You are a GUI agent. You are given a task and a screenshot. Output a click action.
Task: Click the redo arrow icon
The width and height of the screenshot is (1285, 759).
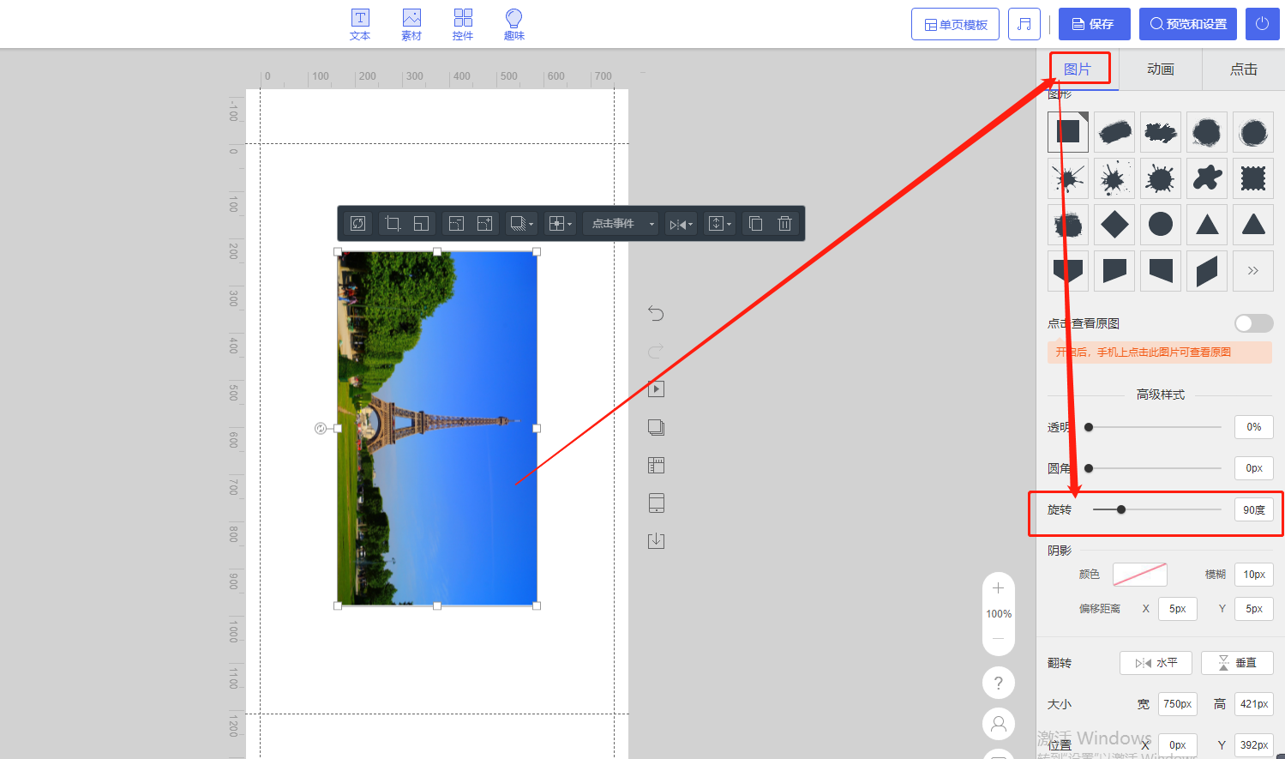point(656,351)
